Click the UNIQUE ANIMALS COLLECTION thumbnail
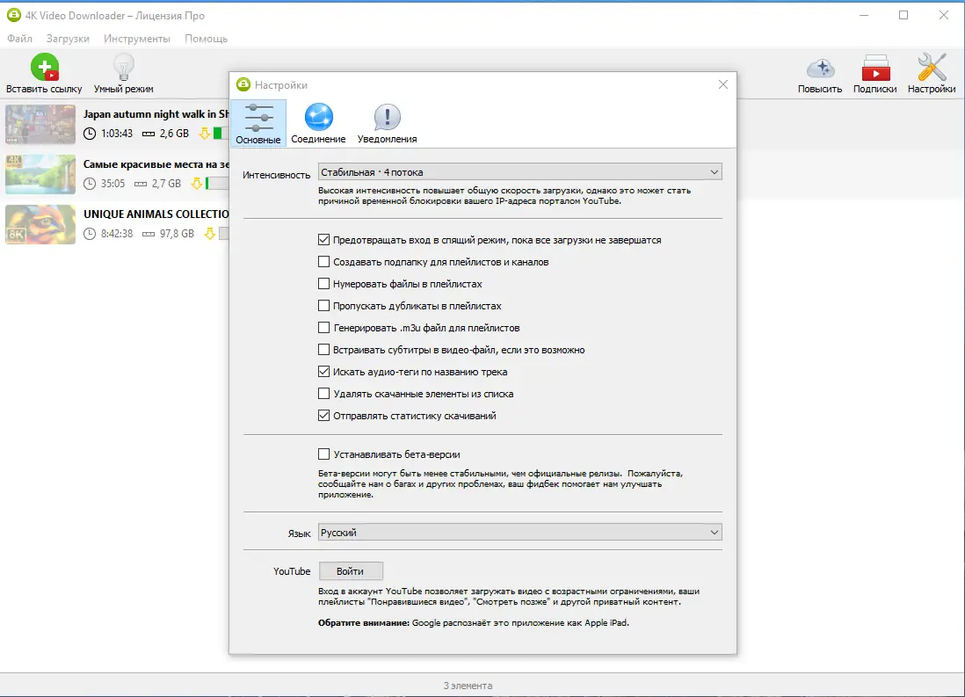Screen dimensions: 965x697 (40, 224)
